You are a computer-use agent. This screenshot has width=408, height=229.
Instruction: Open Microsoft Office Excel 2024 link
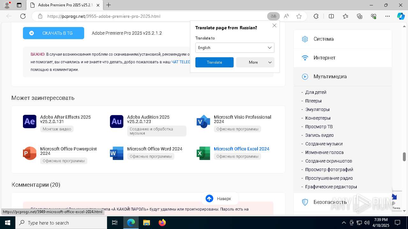[x=242, y=149]
